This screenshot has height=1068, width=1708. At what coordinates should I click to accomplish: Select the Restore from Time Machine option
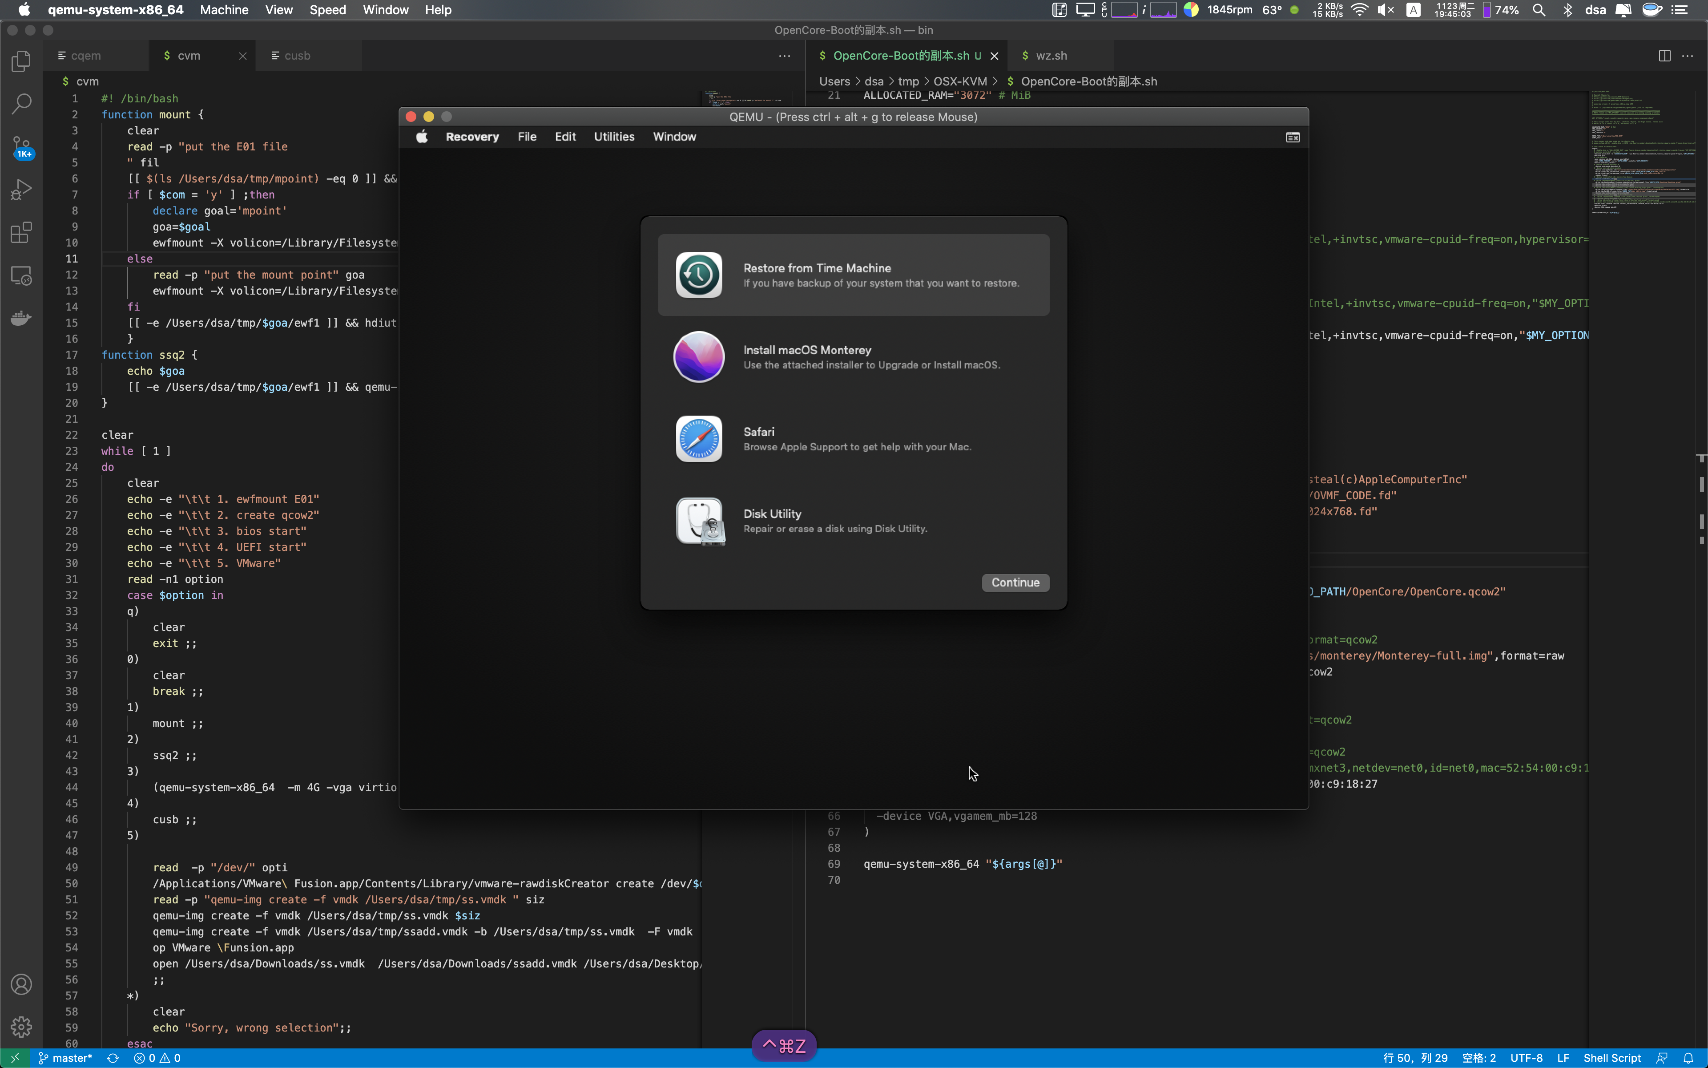pos(853,275)
